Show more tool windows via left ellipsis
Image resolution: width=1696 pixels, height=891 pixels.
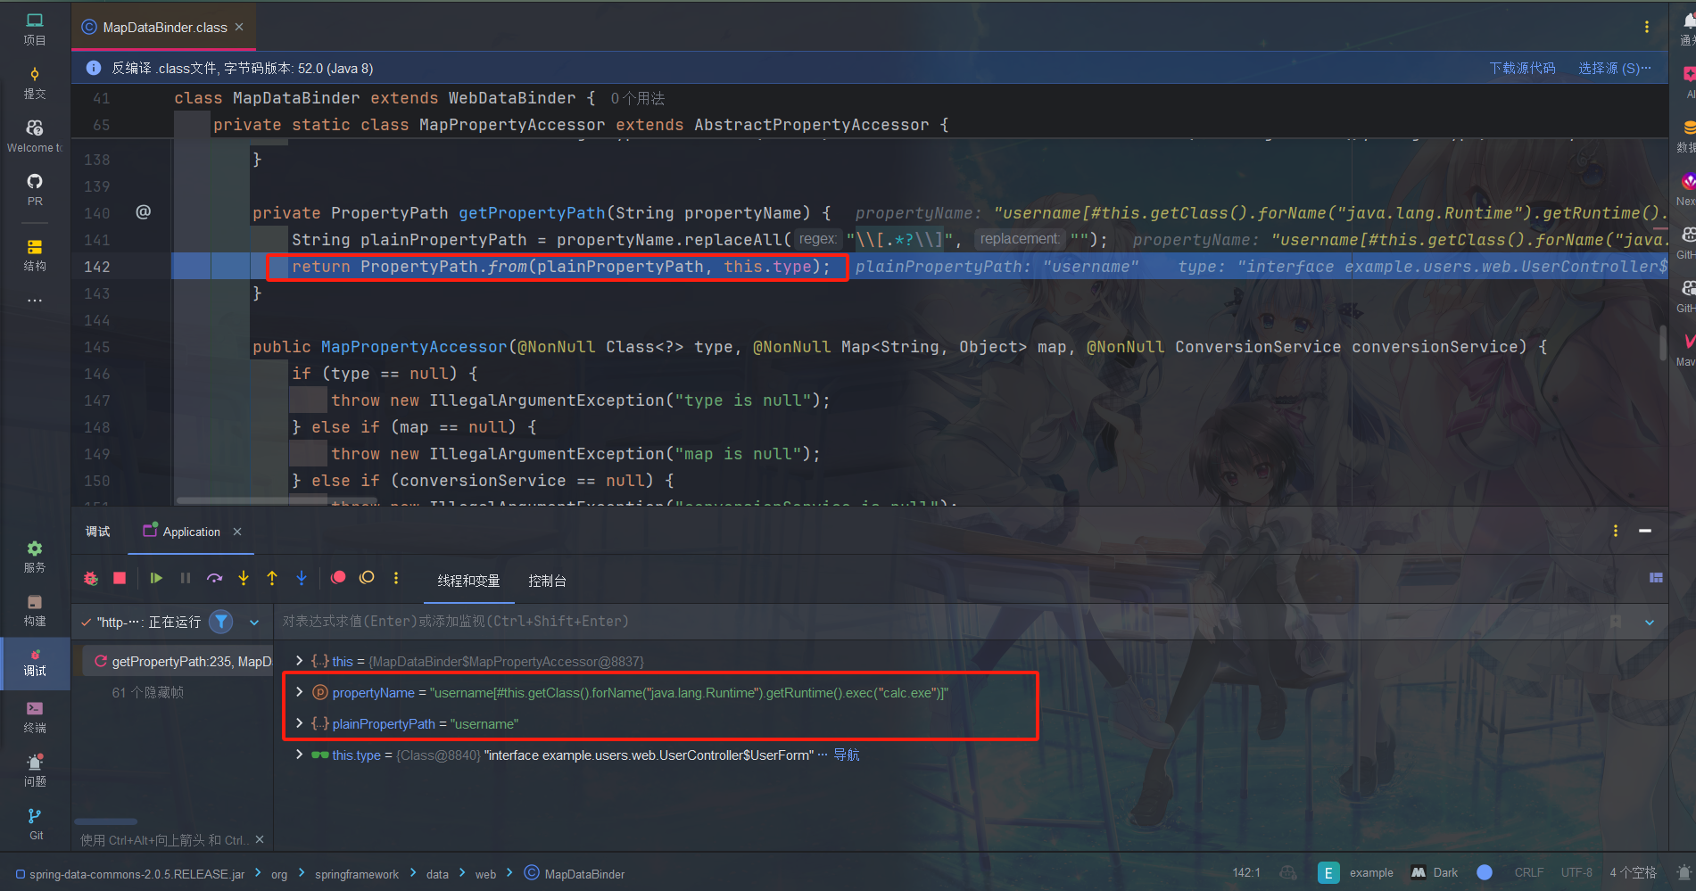[x=35, y=301]
